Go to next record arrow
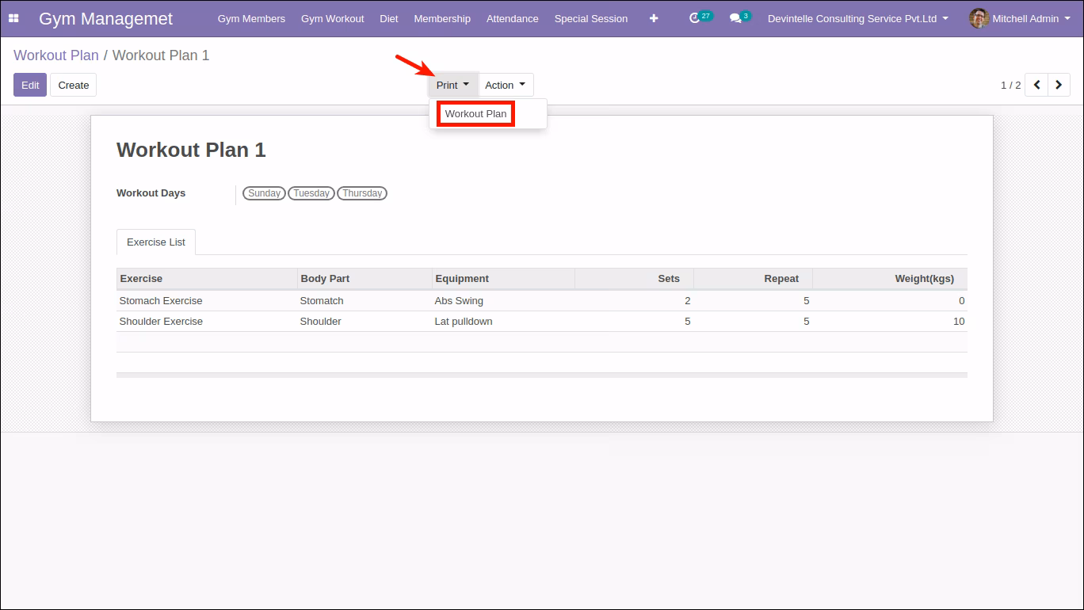1084x610 pixels. click(1059, 85)
